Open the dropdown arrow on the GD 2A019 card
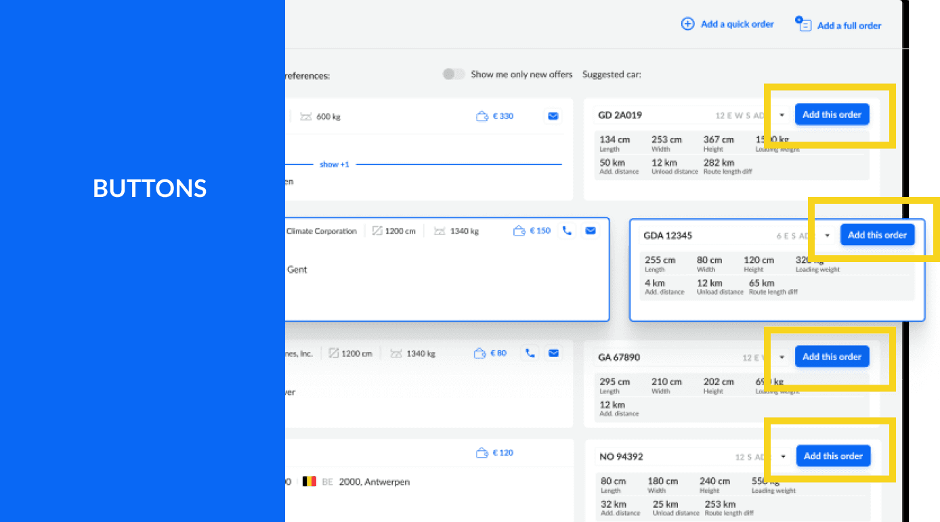 [782, 114]
